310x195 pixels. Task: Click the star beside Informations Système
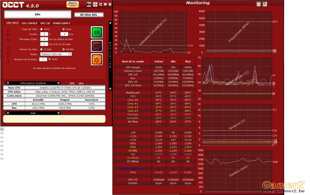coord(8,83)
